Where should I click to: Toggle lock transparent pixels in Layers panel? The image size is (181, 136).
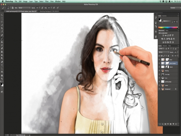162,56
